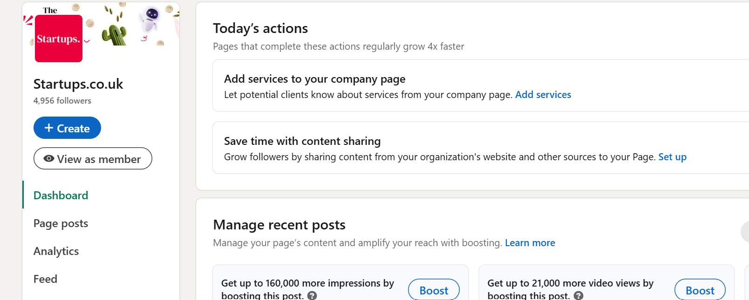
Task: Select Dashboard in the sidebar
Action: tap(61, 196)
